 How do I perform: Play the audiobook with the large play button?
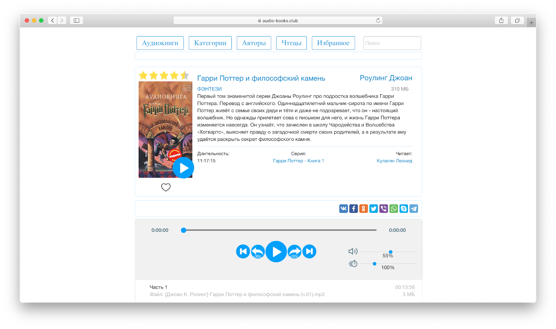click(x=276, y=251)
